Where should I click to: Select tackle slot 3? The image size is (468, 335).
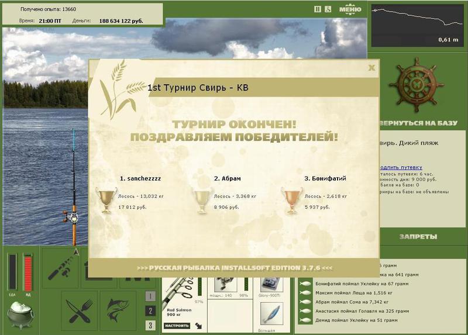[x=150, y=325]
